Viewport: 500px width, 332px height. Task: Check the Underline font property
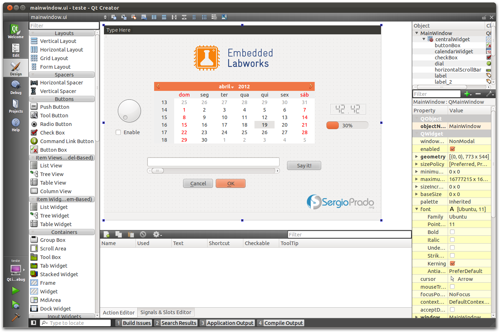coord(452,248)
